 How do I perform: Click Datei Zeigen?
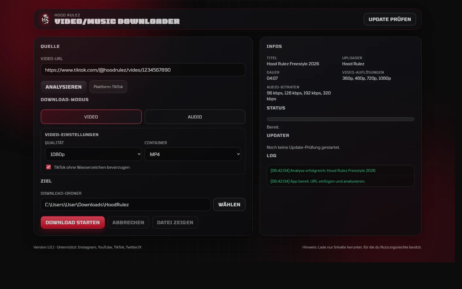[x=175, y=222]
